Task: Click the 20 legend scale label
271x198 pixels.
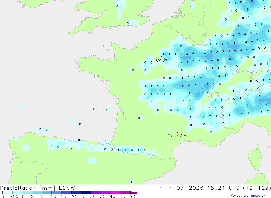Action: (x=73, y=196)
